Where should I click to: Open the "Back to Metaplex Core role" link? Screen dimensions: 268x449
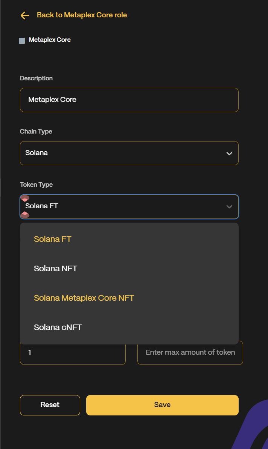[x=82, y=15]
